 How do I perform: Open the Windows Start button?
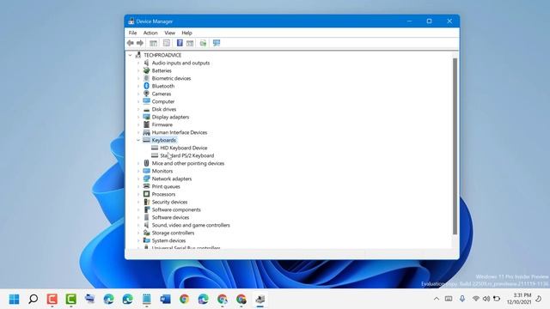[x=15, y=300]
